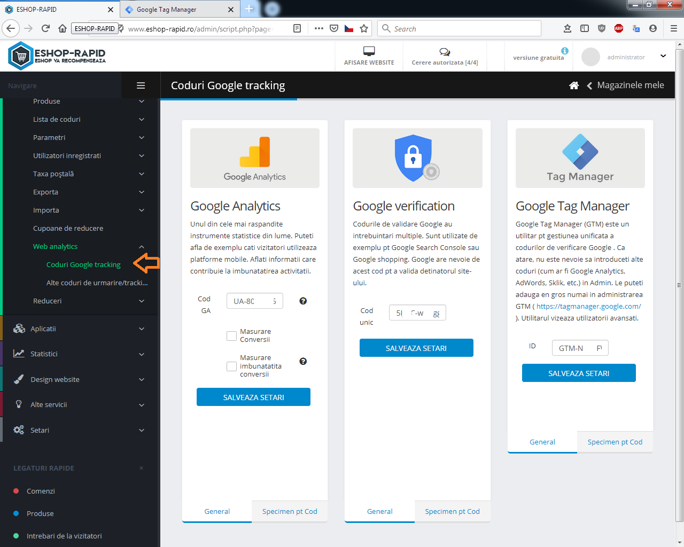This screenshot has height=547, width=684.
Task: Open the Library bookmarks toolbar icon
Action: [x=568, y=28]
